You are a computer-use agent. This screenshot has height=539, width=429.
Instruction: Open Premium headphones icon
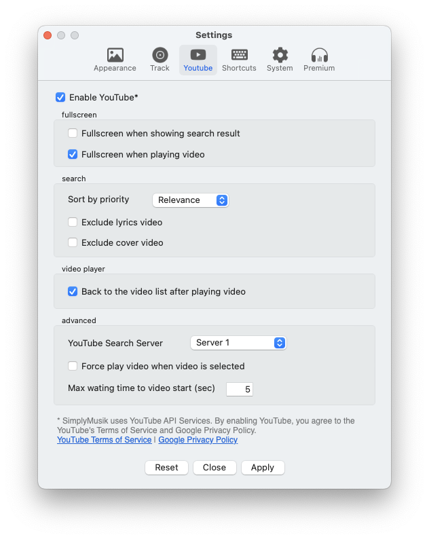point(319,55)
